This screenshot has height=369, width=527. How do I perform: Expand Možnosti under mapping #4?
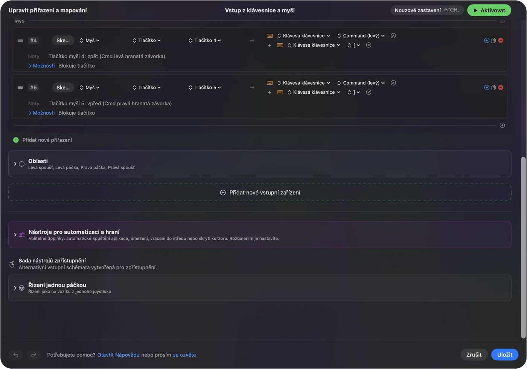(x=41, y=66)
